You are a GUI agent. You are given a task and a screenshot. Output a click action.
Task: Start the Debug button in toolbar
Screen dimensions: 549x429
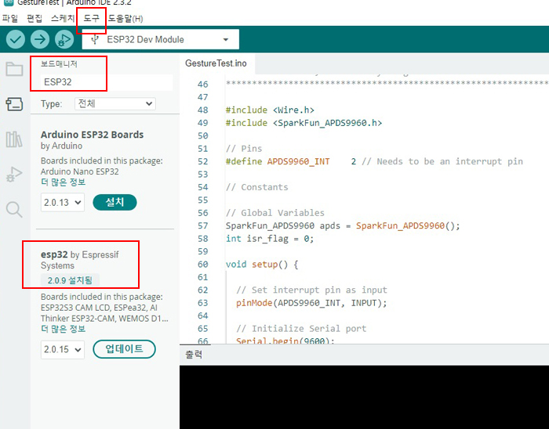point(64,39)
